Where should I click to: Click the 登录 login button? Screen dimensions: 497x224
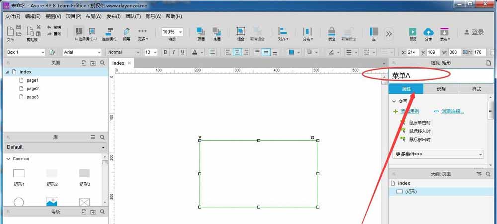[x=473, y=32]
